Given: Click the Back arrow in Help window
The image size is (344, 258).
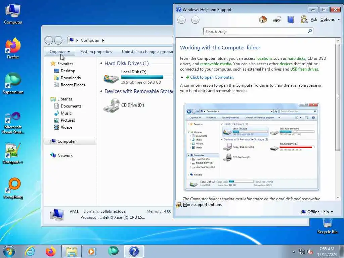Looking at the screenshot, I should [x=181, y=20].
